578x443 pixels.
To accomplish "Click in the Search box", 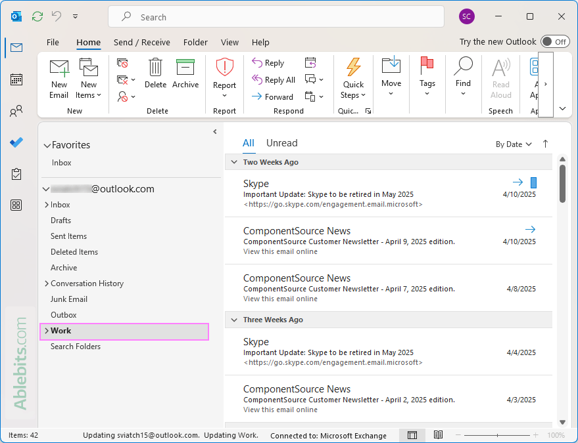I will 276,17.
